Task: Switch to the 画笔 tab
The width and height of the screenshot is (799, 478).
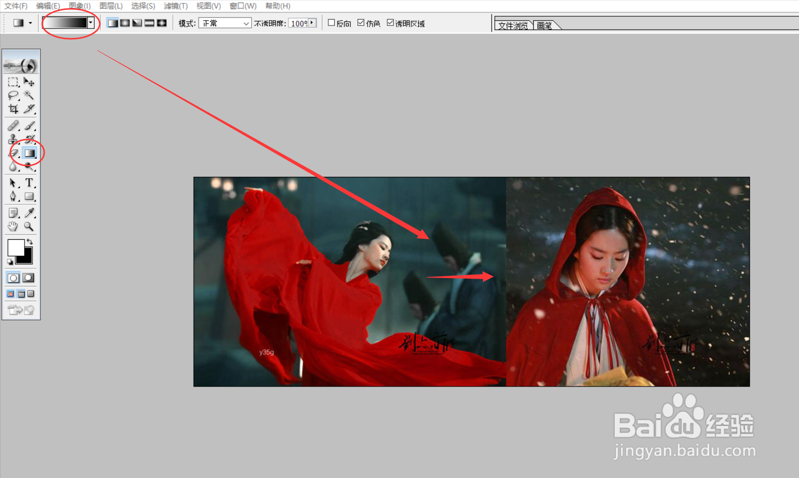Action: click(544, 26)
